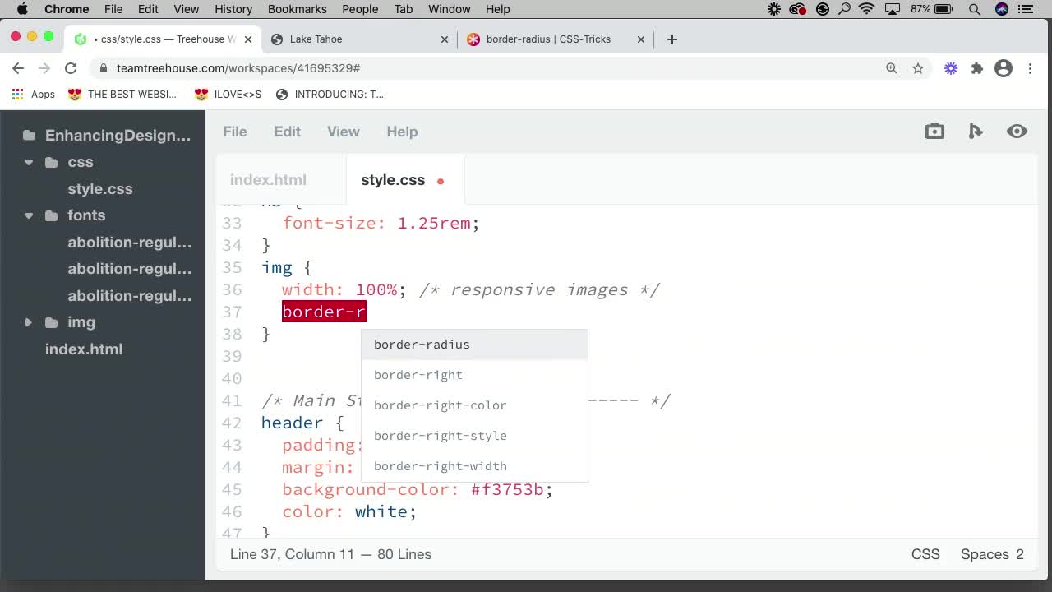Choose border-right-color from the suggestion list
Viewport: 1052px width, 592px height.
click(x=440, y=405)
